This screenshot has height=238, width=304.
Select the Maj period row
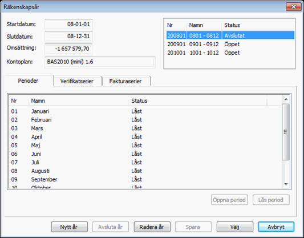coord(145,146)
